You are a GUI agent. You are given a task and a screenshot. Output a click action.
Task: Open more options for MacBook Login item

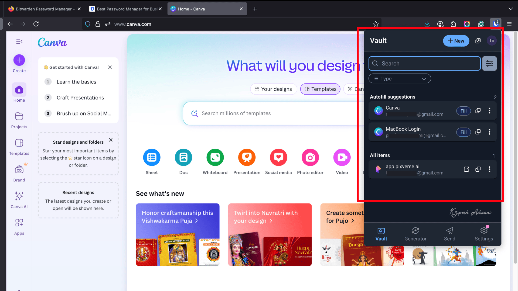coord(489,132)
